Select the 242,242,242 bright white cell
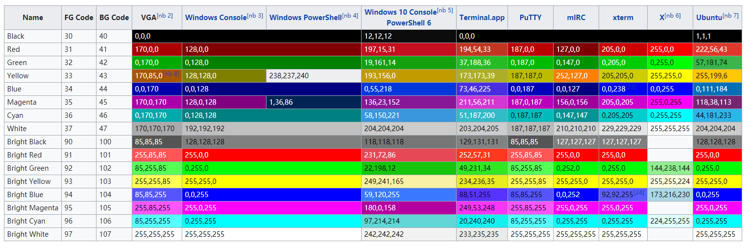The image size is (751, 248). pos(409,234)
